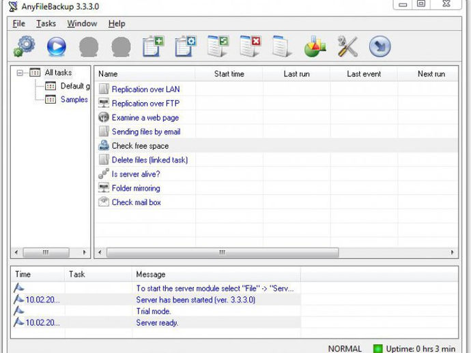471x353 pixels.
Task: Click the Trial mode log message
Action: click(x=154, y=311)
